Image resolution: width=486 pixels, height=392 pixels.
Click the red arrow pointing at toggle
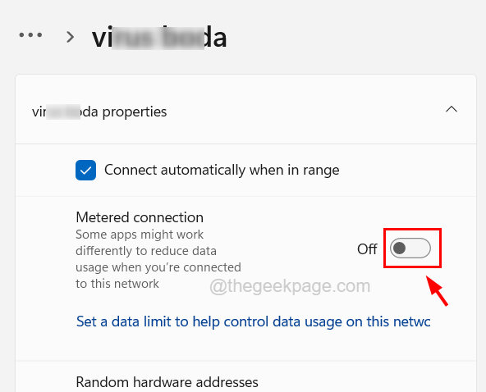437,290
